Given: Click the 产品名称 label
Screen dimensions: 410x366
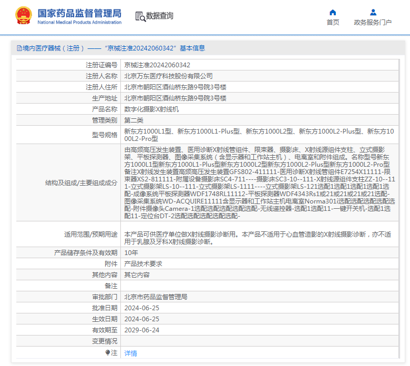Looking at the screenshot, I should click(x=105, y=109).
